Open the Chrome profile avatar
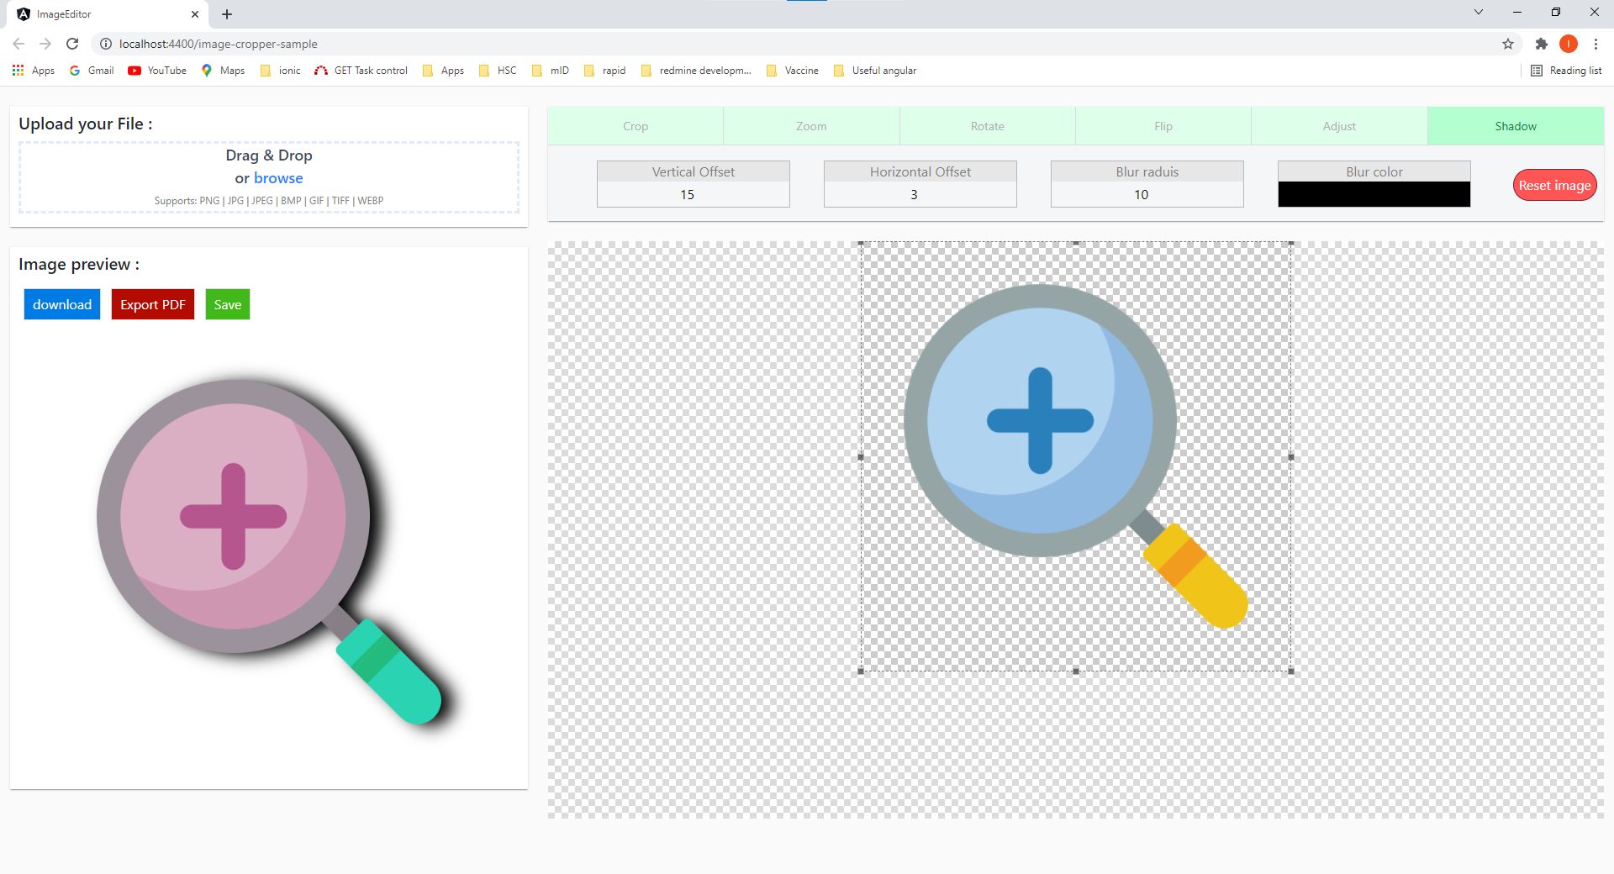Image resolution: width=1614 pixels, height=874 pixels. click(1569, 44)
